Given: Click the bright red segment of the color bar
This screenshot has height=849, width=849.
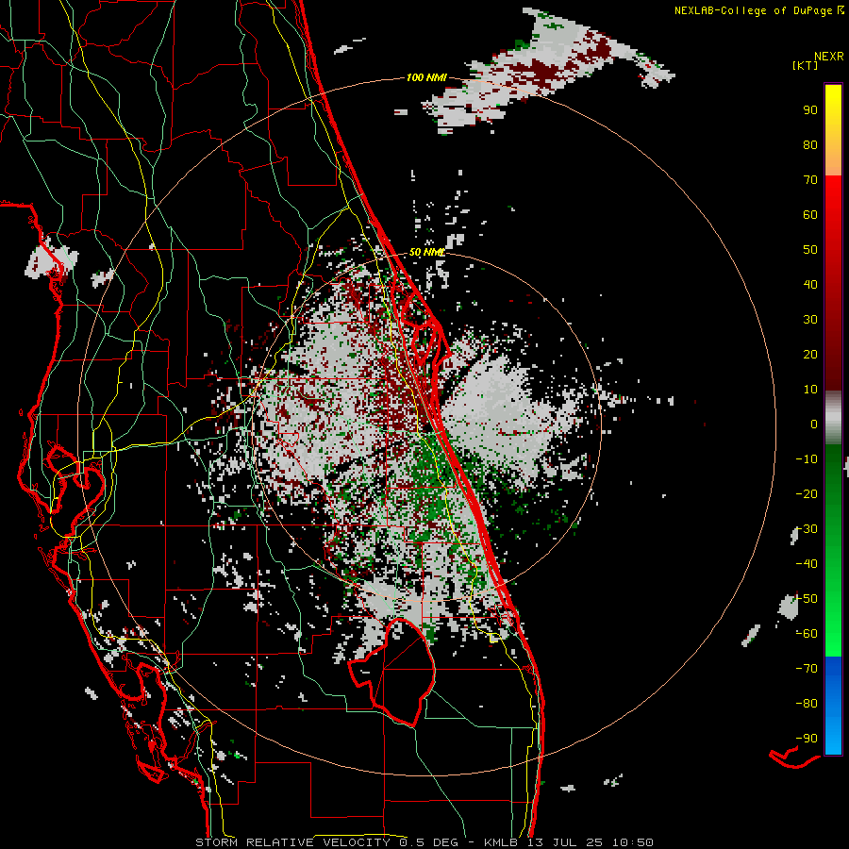Looking at the screenshot, I should [x=833, y=217].
